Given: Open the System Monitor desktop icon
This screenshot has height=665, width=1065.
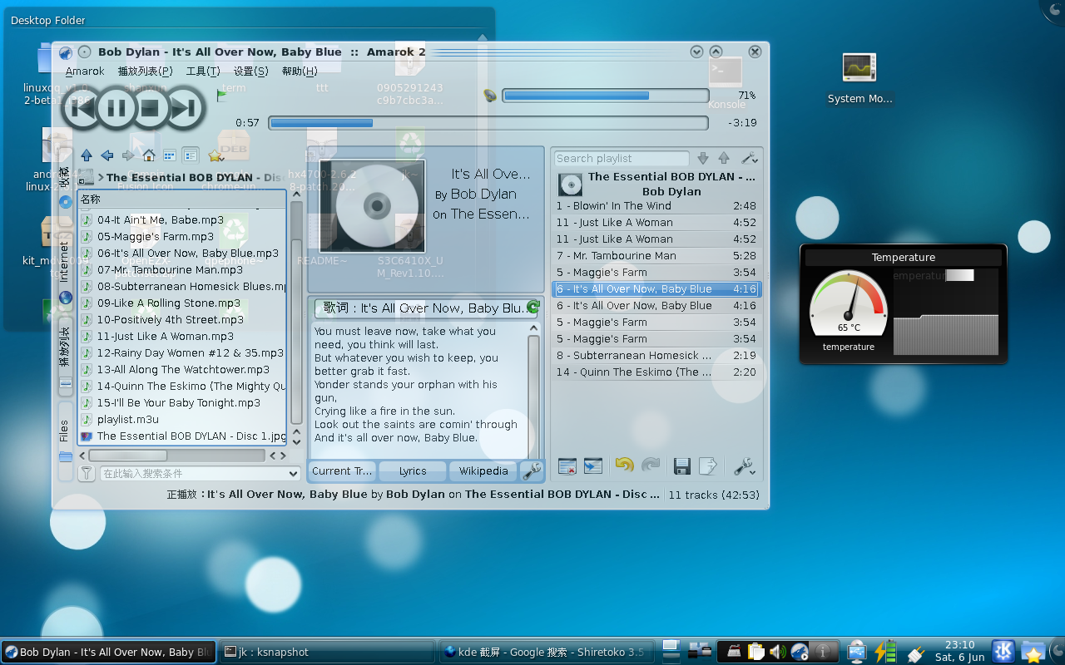Looking at the screenshot, I should click(x=859, y=80).
